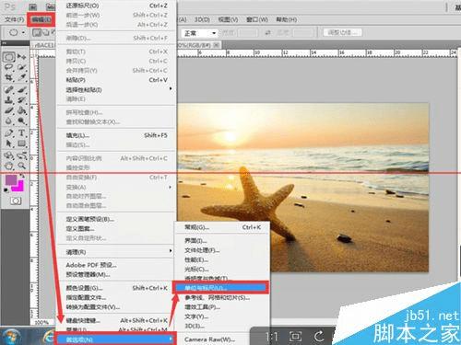
Task: Expand the 选择性粘贴(I) submenu
Action: 116,89
